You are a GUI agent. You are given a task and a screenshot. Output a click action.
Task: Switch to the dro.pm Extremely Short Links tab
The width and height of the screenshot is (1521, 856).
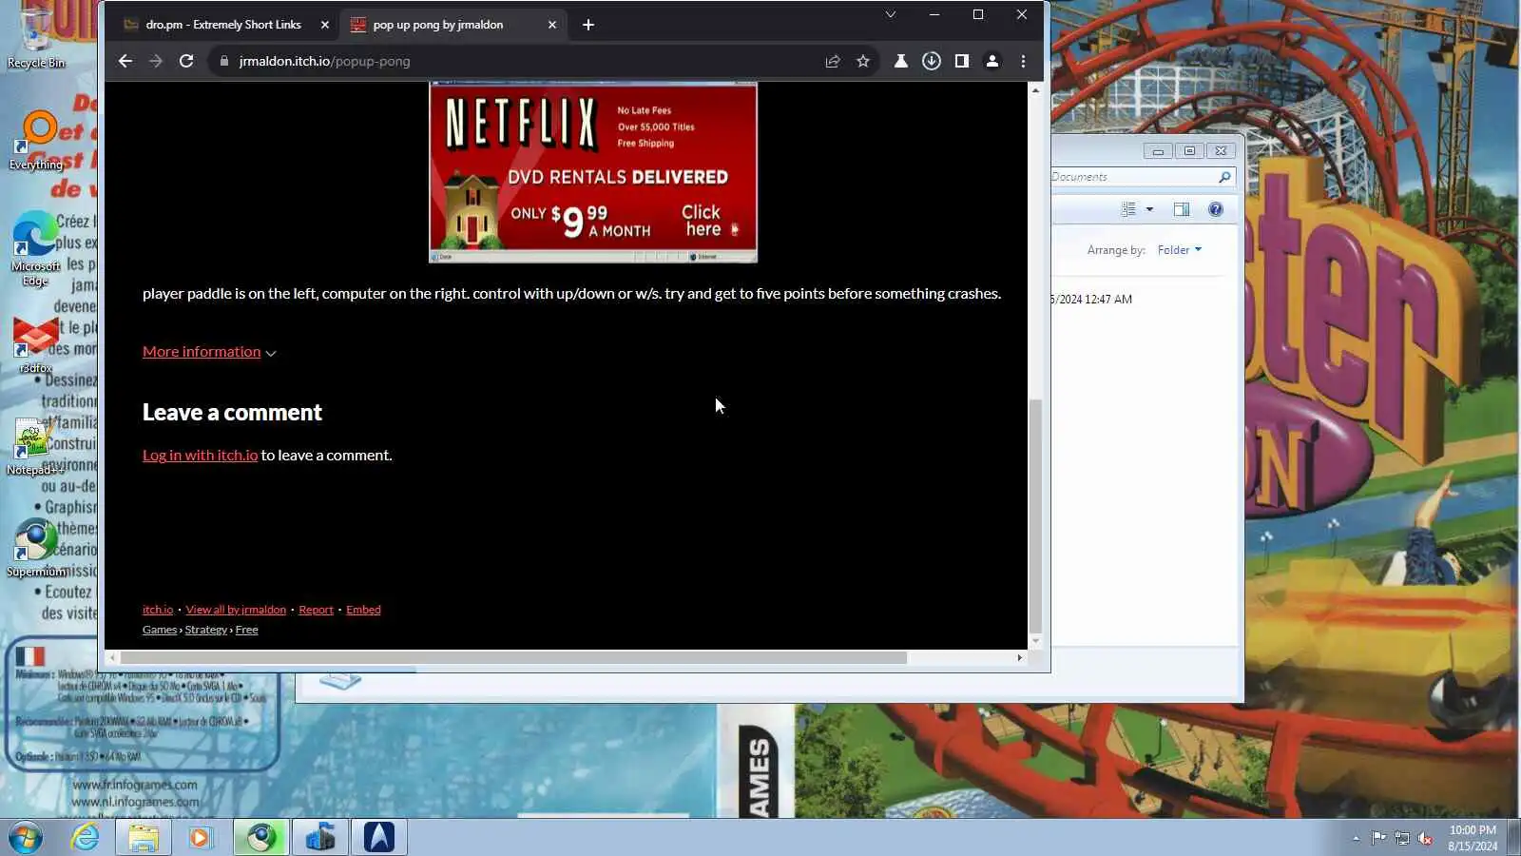(x=223, y=25)
